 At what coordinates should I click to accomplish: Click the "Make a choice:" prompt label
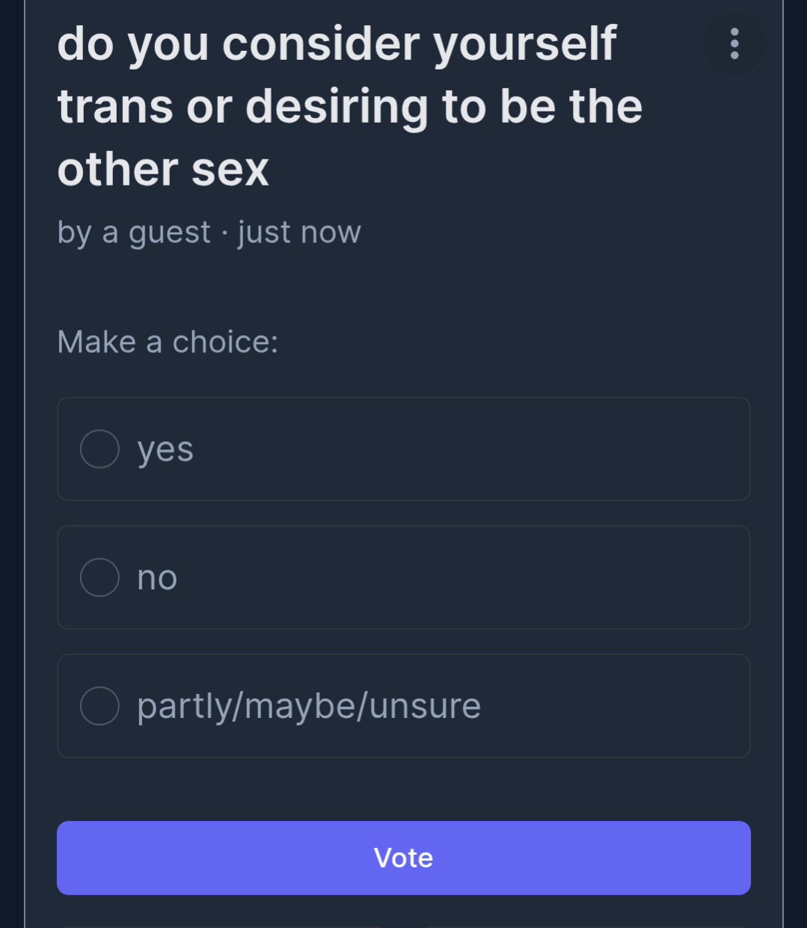tap(168, 342)
